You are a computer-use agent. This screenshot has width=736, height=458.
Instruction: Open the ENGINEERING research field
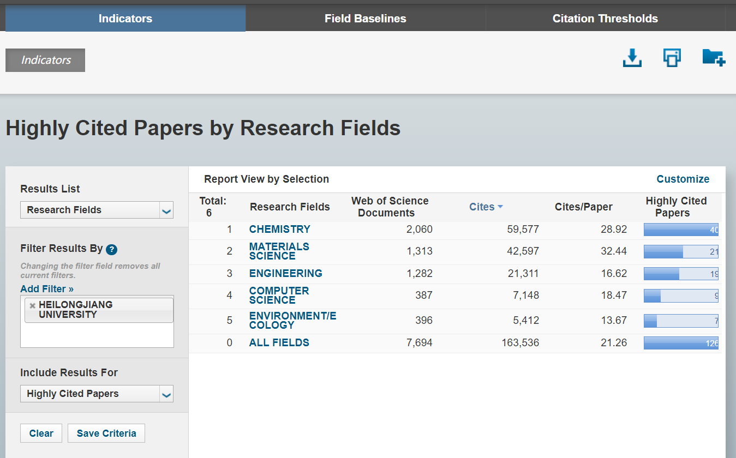tap(286, 273)
